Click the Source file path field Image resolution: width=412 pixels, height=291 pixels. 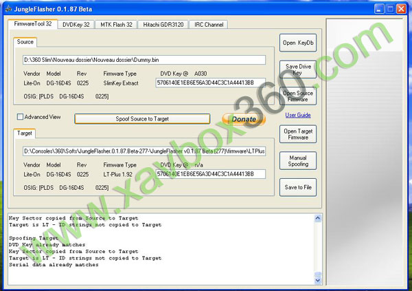coord(144,60)
